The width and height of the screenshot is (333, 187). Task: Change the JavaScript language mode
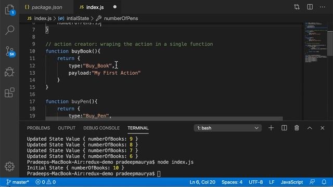click(x=292, y=182)
